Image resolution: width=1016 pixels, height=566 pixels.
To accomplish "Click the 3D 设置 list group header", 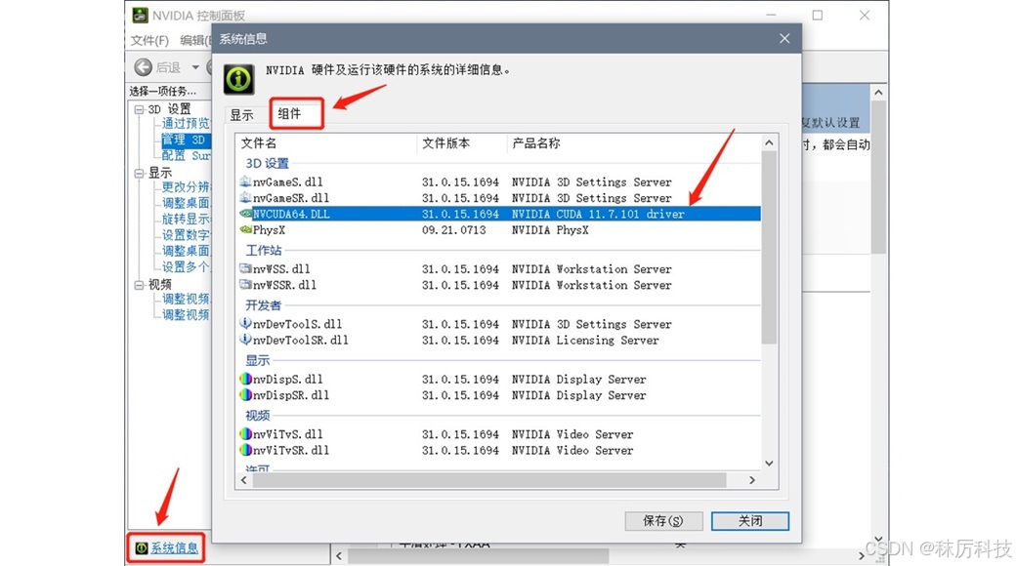I will click(267, 163).
